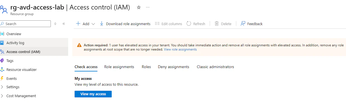Click the Access control (IAM) sidebar icon
Viewport: 346px width, 103px height.
[2, 52]
